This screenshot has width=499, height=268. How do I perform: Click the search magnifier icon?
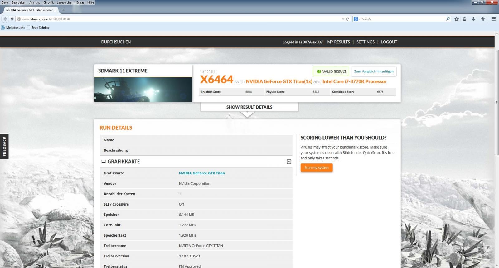click(448, 19)
